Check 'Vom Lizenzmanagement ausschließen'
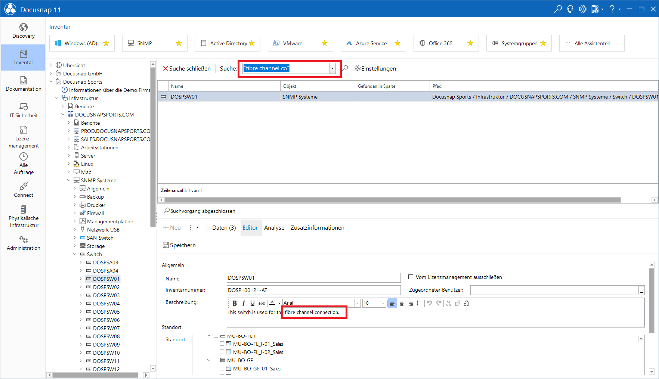The image size is (659, 379). (411, 277)
